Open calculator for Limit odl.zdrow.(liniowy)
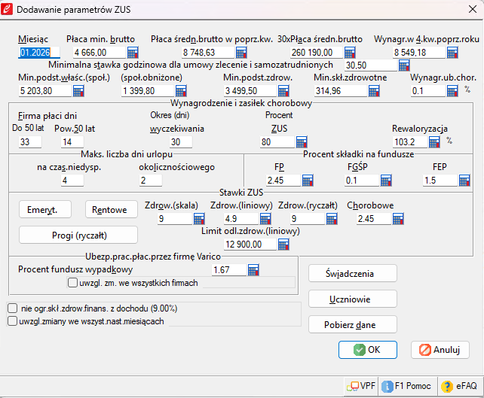Image resolution: width=484 pixels, height=398 pixels. (283, 245)
